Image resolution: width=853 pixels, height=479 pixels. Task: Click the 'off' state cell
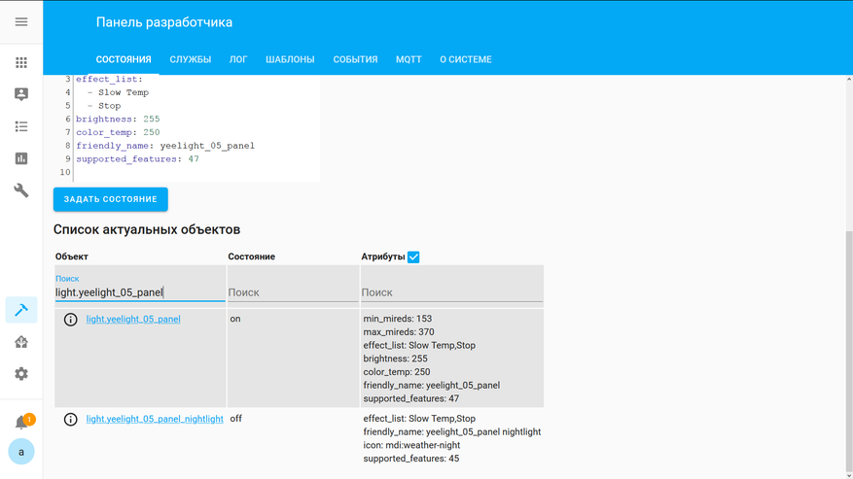coord(235,419)
